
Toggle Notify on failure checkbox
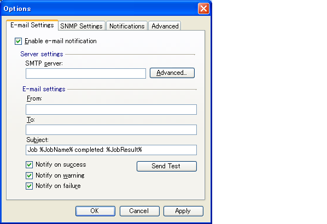point(29,186)
